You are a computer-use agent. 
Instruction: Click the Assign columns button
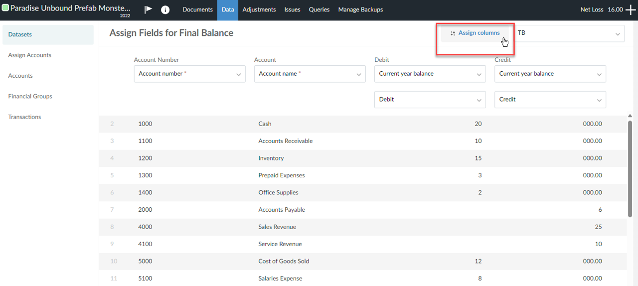(x=475, y=33)
